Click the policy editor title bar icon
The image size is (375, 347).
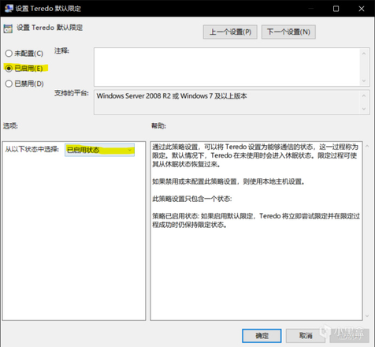pyautogui.click(x=9, y=9)
